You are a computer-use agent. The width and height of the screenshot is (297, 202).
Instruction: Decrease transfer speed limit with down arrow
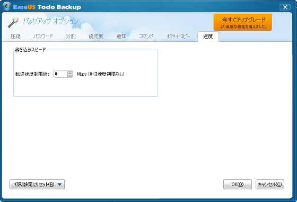click(x=69, y=76)
